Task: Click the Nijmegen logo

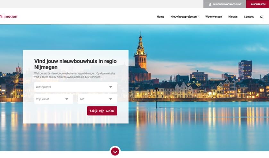Action: click(x=8, y=16)
